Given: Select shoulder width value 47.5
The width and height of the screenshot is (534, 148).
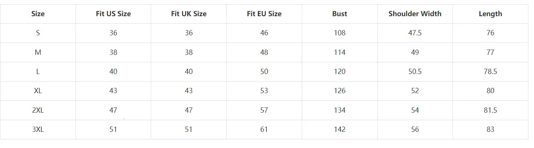Looking at the screenshot, I should point(415,33).
